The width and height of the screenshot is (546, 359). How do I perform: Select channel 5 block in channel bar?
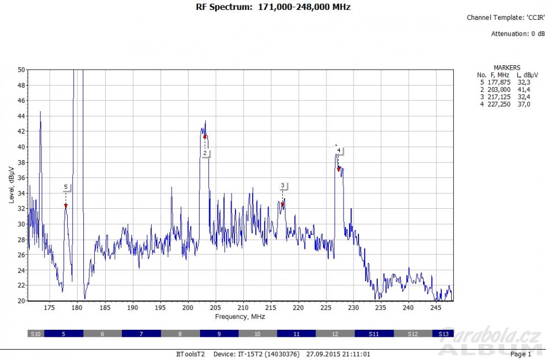coord(63,334)
